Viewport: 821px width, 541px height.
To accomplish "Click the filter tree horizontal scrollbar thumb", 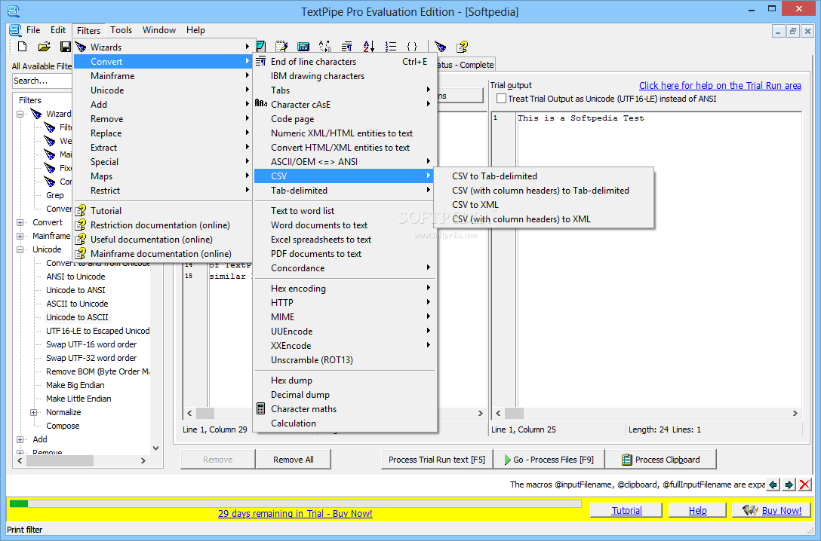I will point(60,460).
